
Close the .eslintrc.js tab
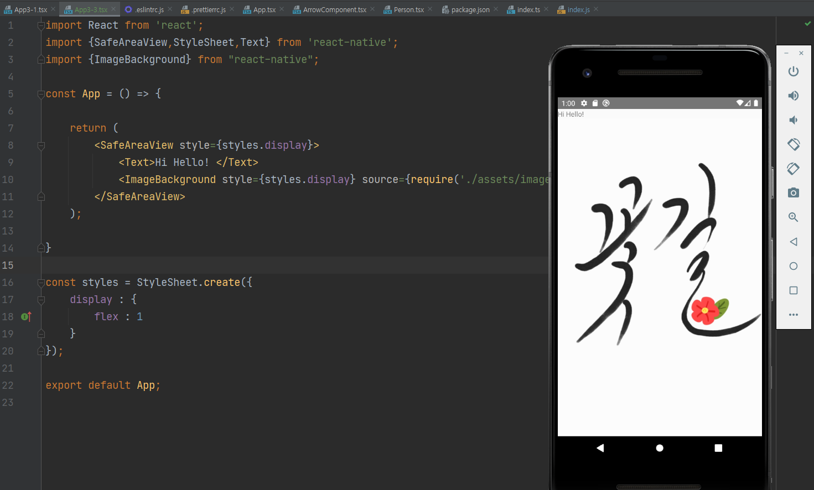170,9
